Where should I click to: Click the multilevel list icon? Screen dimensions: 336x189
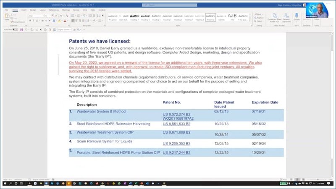click(x=85, y=16)
